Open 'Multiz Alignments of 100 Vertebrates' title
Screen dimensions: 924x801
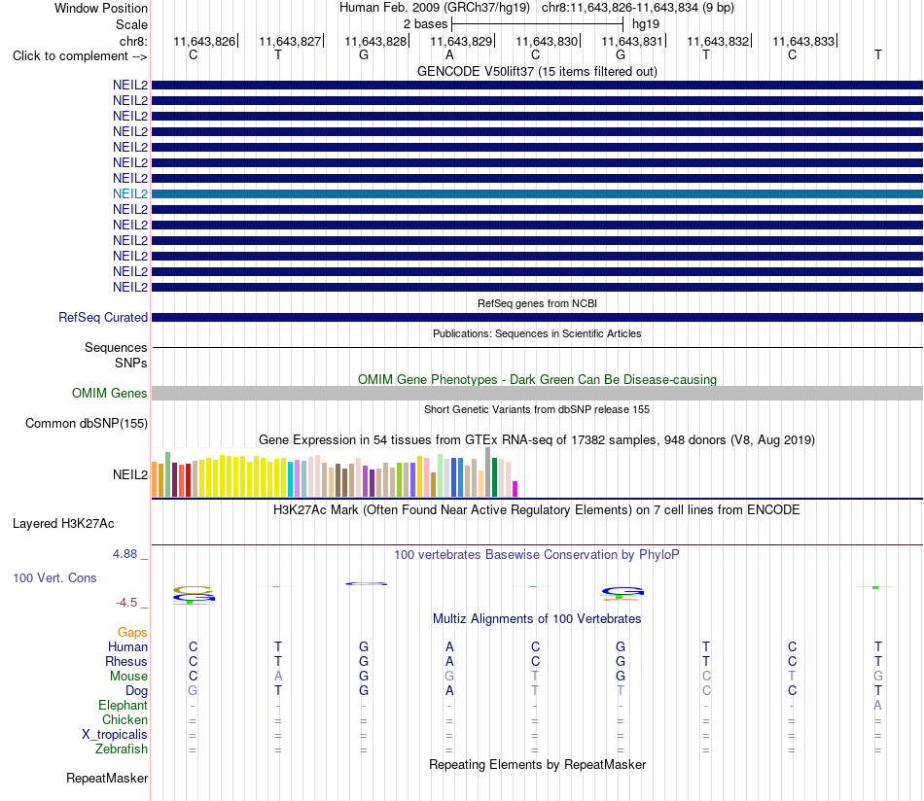tap(537, 619)
